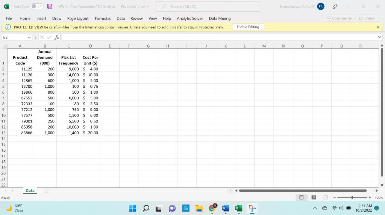This screenshot has width=385, height=215.
Task: Open the Insert ribbon tab
Action: pos(41,18)
